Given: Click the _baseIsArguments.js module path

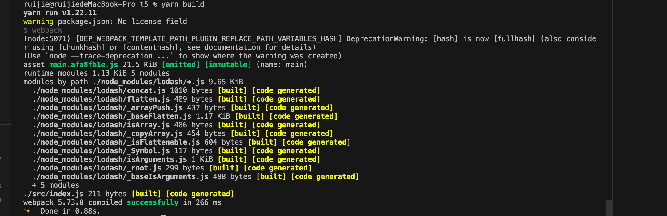Looking at the screenshot, I should click(120, 177).
